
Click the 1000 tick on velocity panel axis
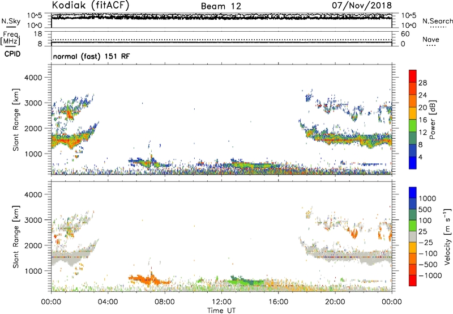[x=33, y=270]
